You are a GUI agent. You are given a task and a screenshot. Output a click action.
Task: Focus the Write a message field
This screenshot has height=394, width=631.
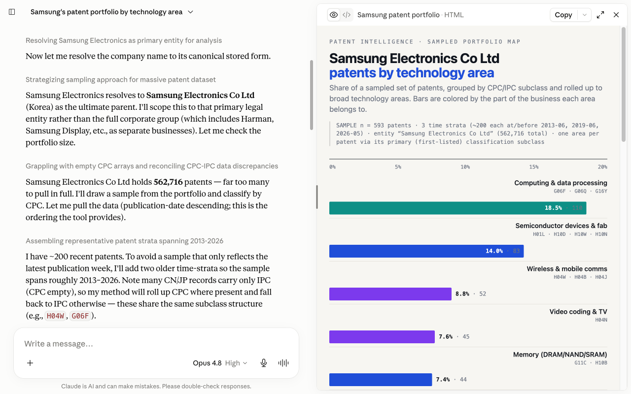tap(156, 344)
